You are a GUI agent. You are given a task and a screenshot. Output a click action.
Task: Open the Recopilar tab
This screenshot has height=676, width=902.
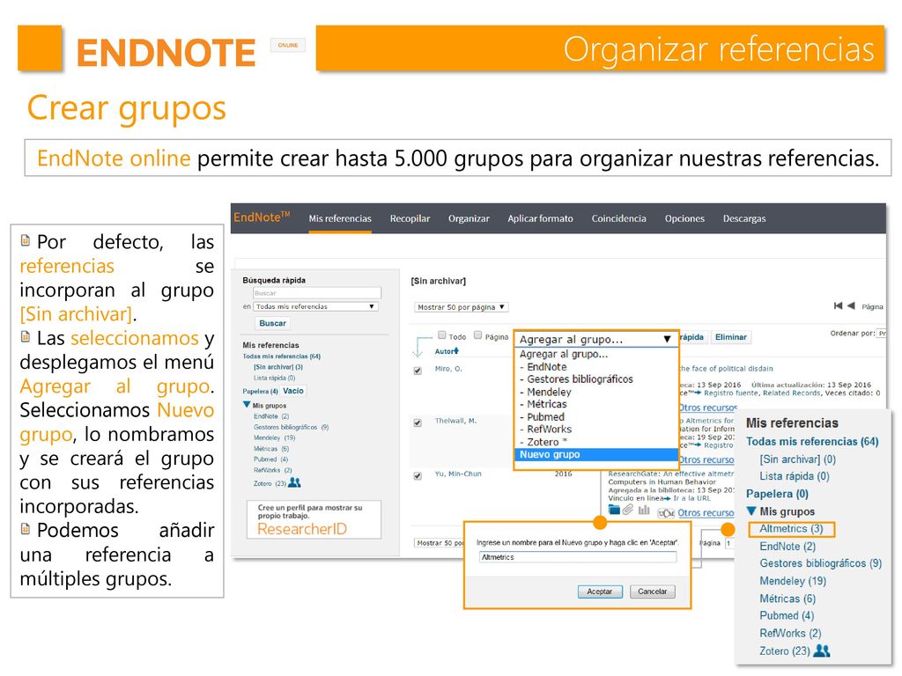[410, 218]
